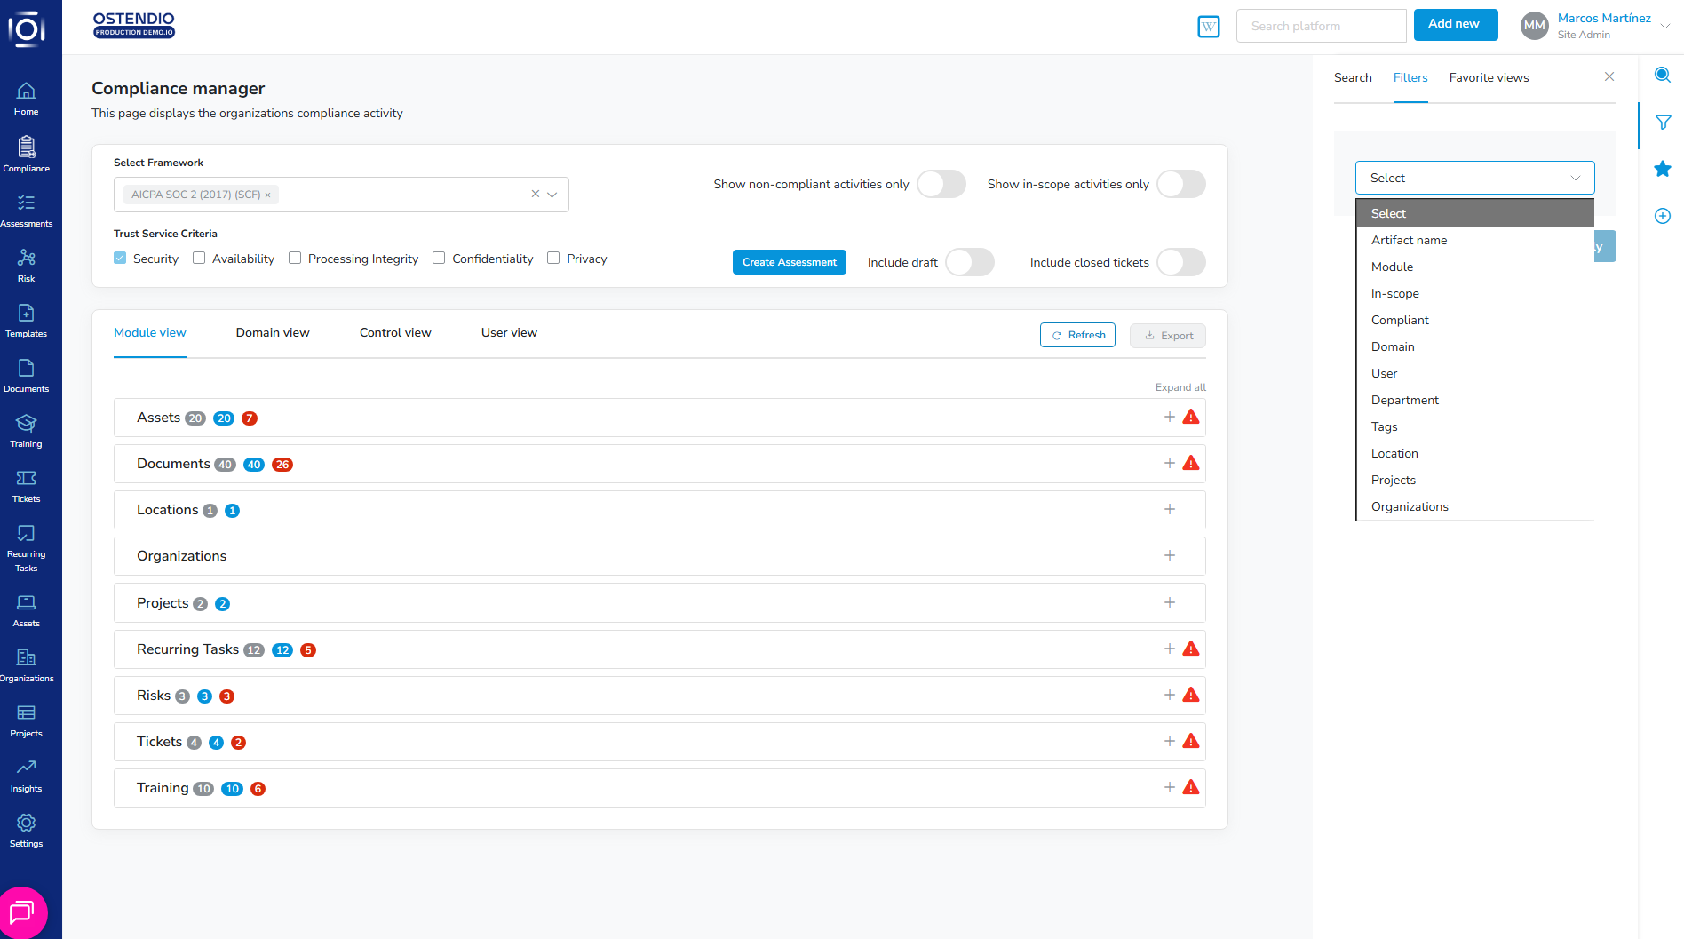This screenshot has height=939, width=1684.
Task: Enable the Availability checkbox
Action: pyautogui.click(x=199, y=259)
